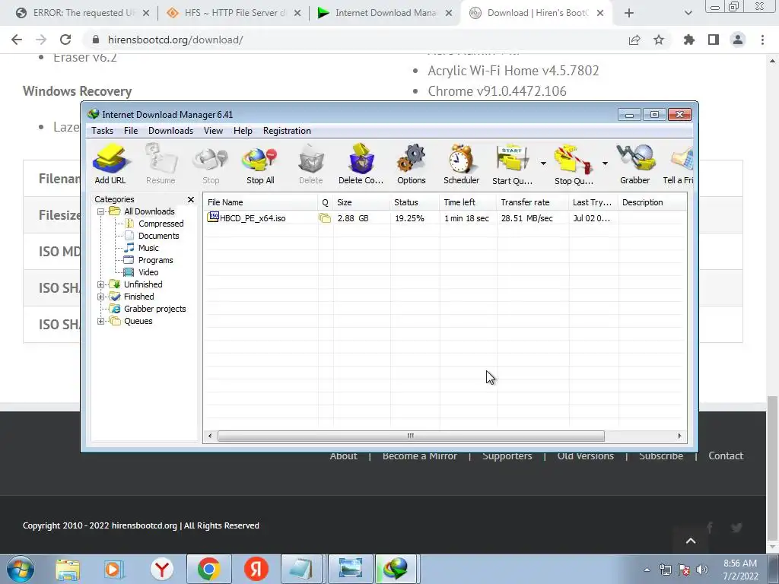Screen dimensions: 779x584
Task: Open the Downloads menu
Action: click(x=170, y=131)
